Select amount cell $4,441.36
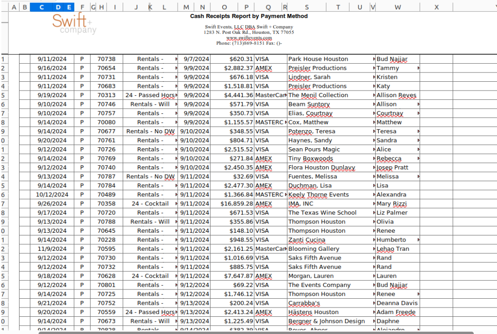 pyautogui.click(x=232, y=95)
